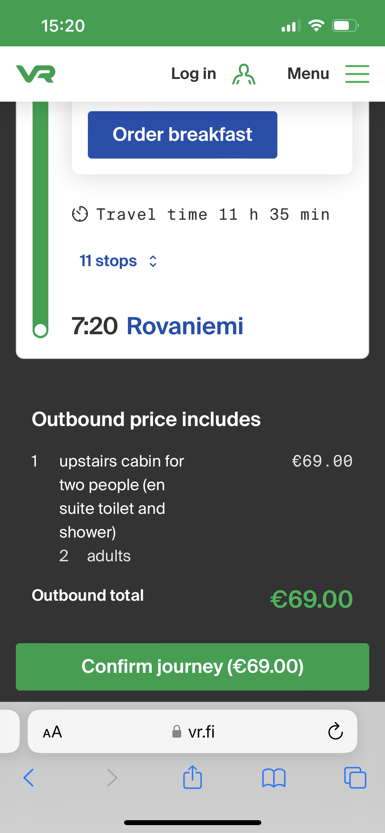The width and height of the screenshot is (385, 833).
Task: Tap the vr.fi address bar
Action: point(193,732)
